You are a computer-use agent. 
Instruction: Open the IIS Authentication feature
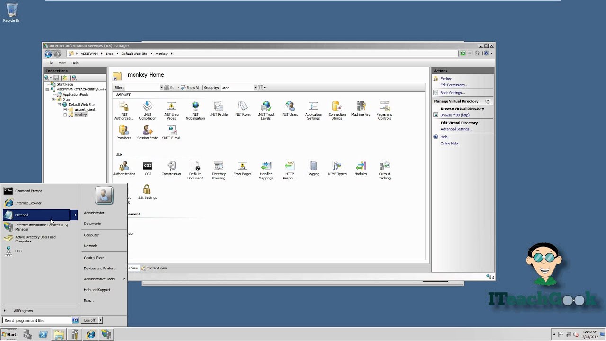124,168
